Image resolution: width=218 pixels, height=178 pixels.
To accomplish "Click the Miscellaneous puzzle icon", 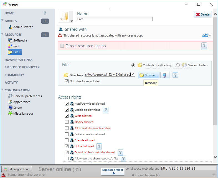I will [x=10, y=113].
